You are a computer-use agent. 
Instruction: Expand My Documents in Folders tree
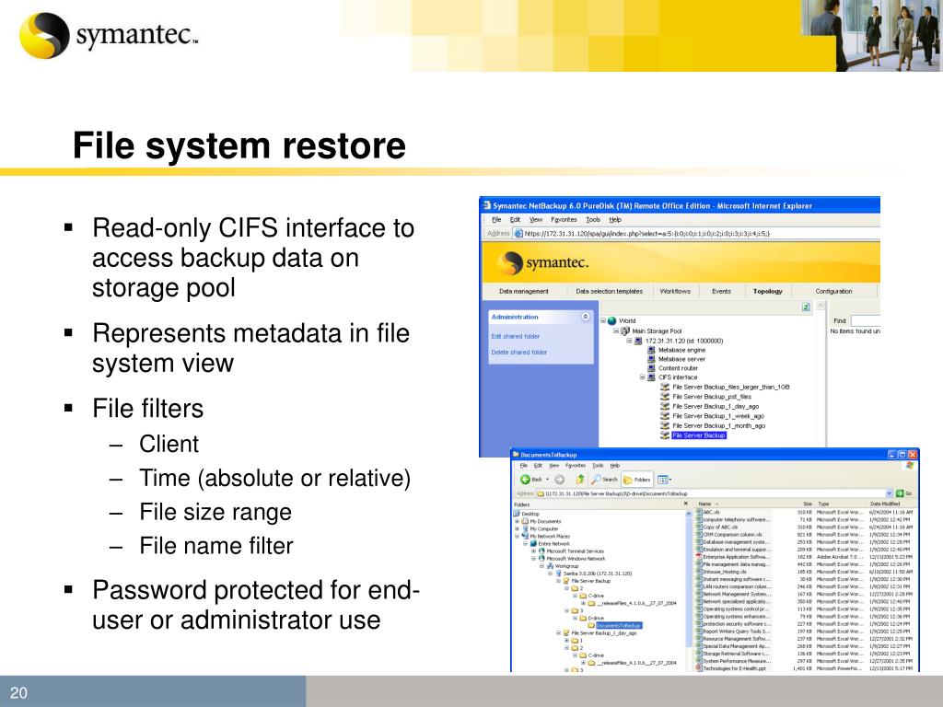[517, 521]
